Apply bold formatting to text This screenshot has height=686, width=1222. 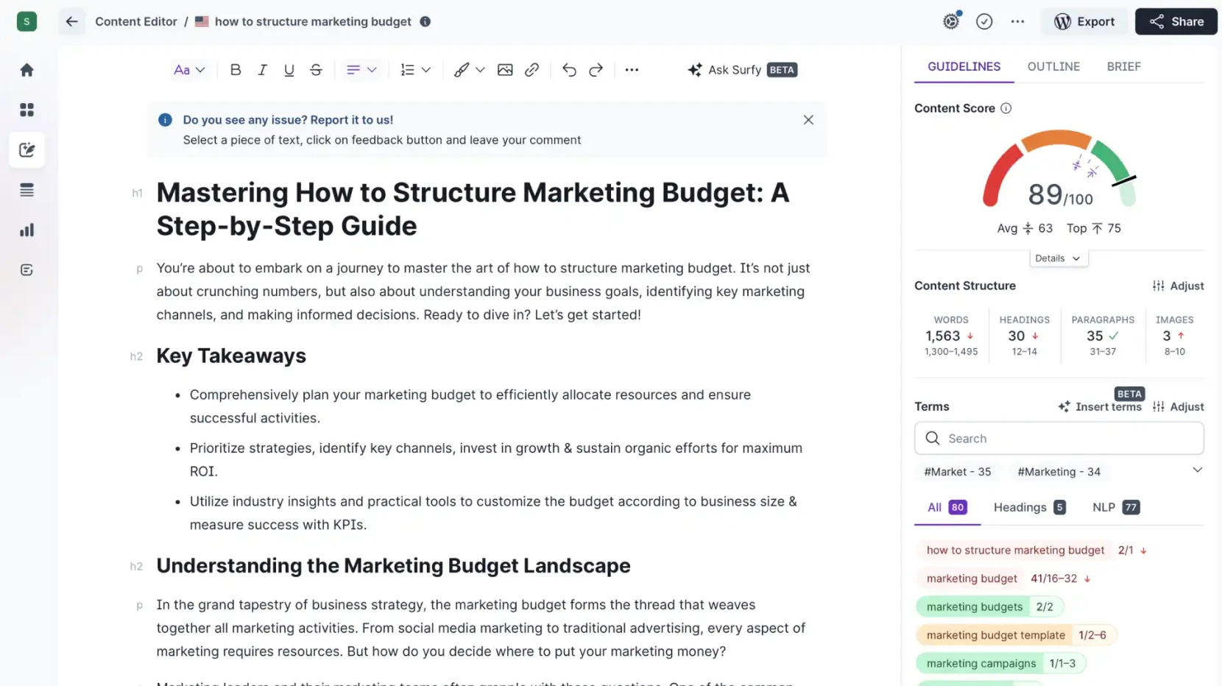point(236,69)
